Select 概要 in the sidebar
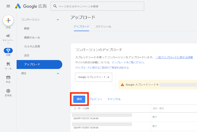Image resolution: width=197 pixels, height=132 pixels. point(27,29)
